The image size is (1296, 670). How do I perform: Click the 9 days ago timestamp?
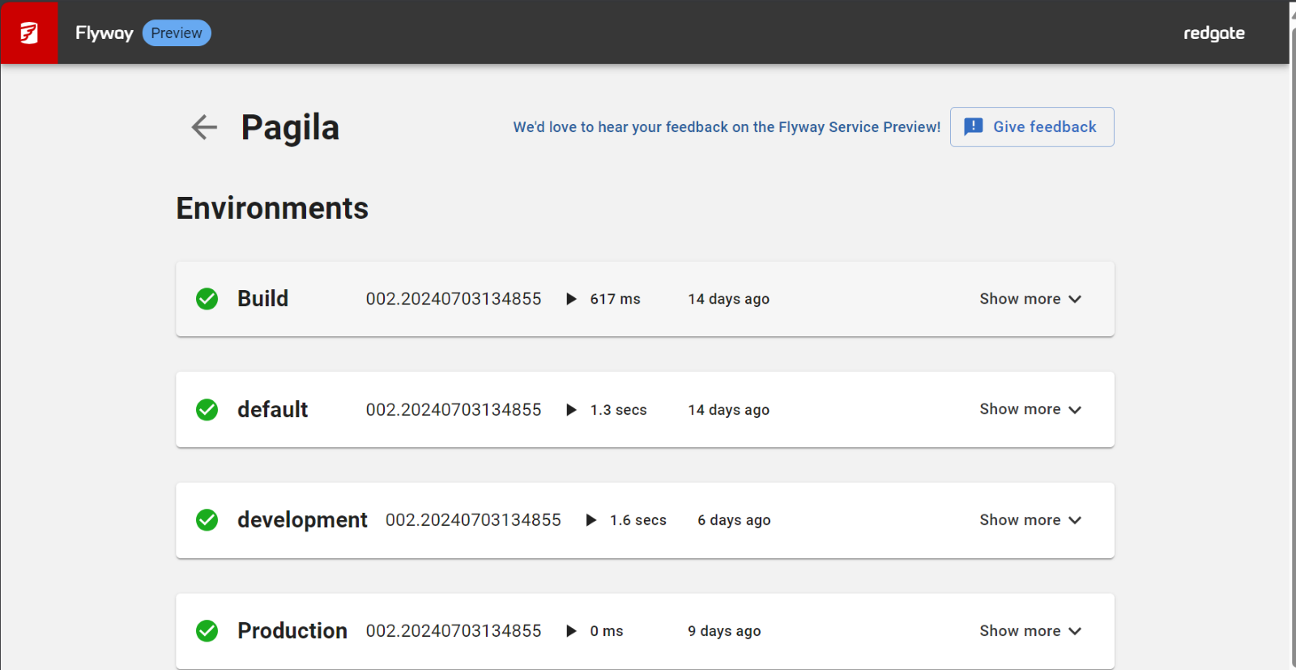[x=724, y=631]
